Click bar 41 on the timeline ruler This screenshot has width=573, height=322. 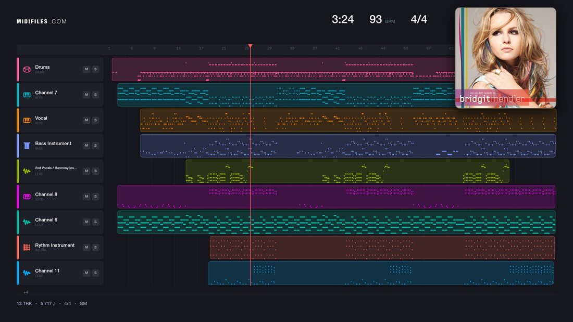[x=338, y=48]
